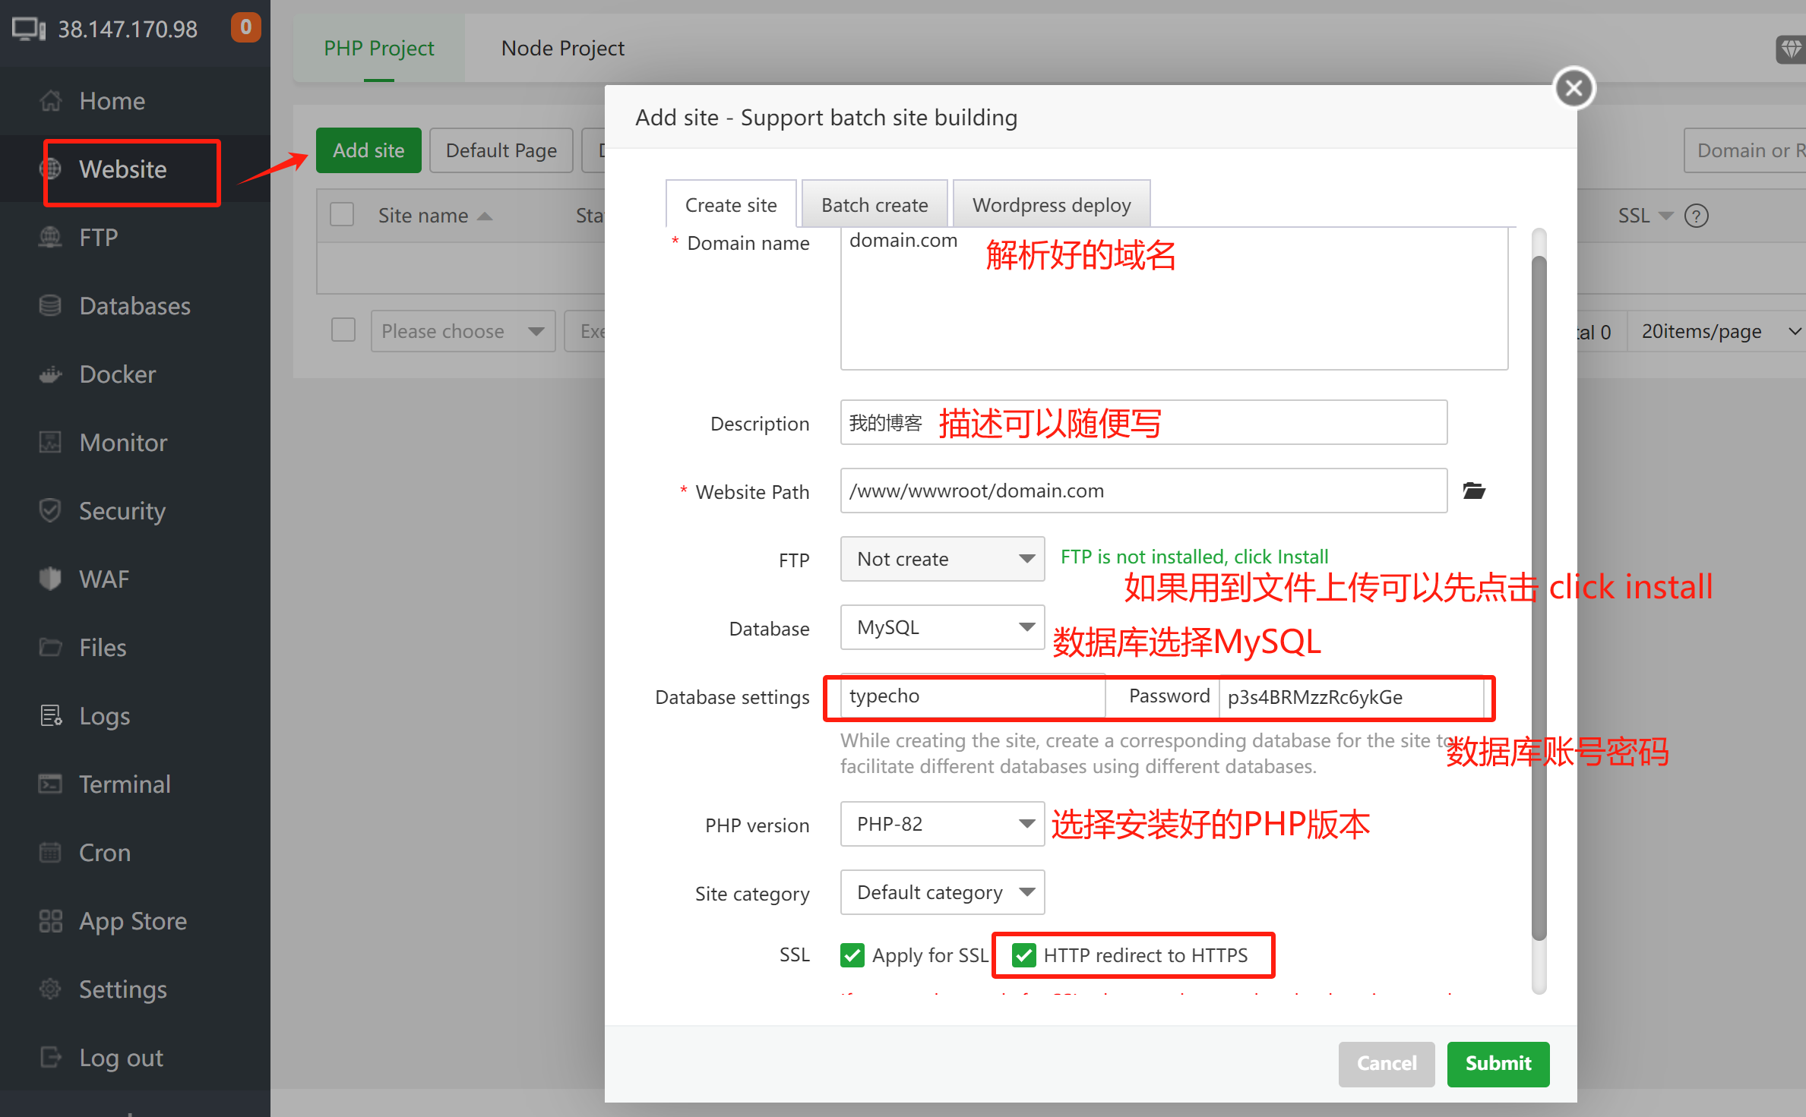The width and height of the screenshot is (1806, 1117).
Task: Click the Home house icon in sidebar
Action: point(50,100)
